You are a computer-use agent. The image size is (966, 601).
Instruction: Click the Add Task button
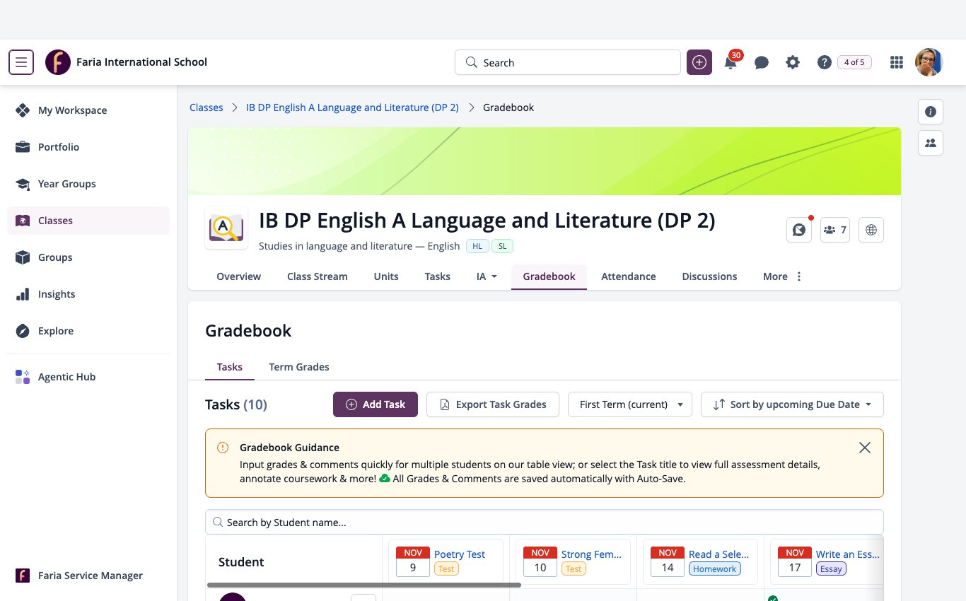tap(376, 404)
